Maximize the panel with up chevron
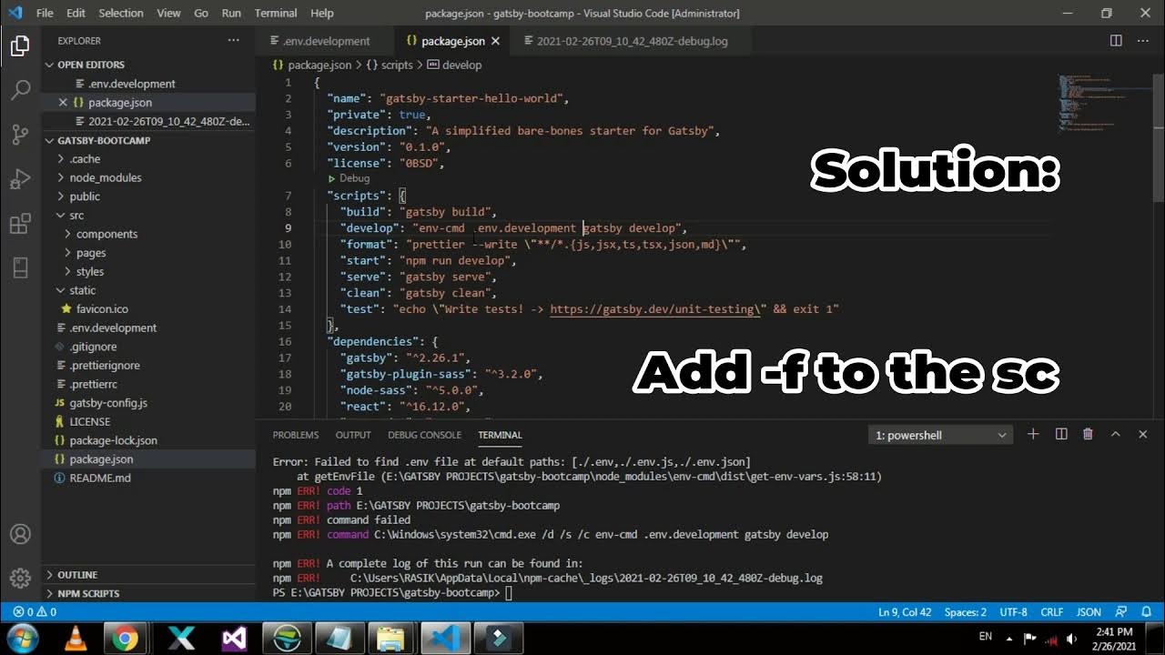1165x655 pixels. [x=1115, y=435]
